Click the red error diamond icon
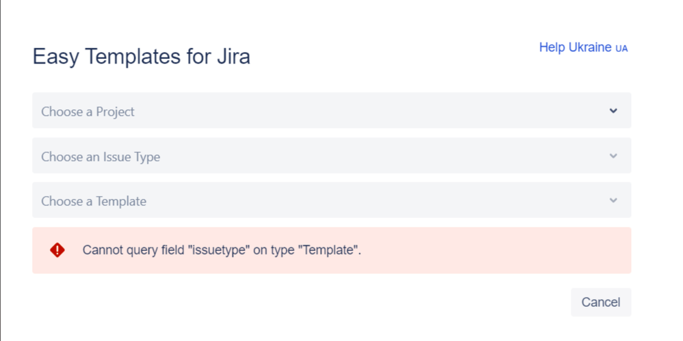Image resolution: width=683 pixels, height=341 pixels. coord(57,250)
